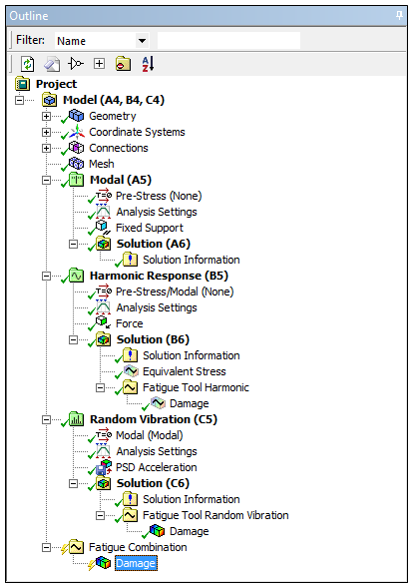Viewport: 413px width, 588px height.
Task: Click the PSD Acceleration icon
Action: pos(104,467)
